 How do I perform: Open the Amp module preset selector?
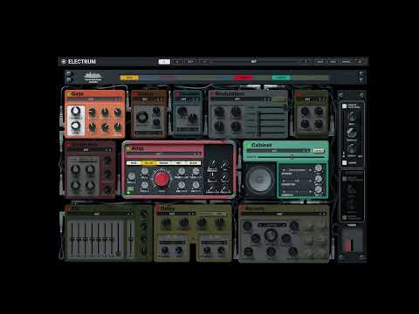coord(164,154)
